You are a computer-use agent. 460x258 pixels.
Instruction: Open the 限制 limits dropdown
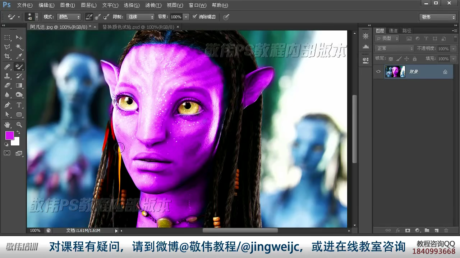(140, 17)
